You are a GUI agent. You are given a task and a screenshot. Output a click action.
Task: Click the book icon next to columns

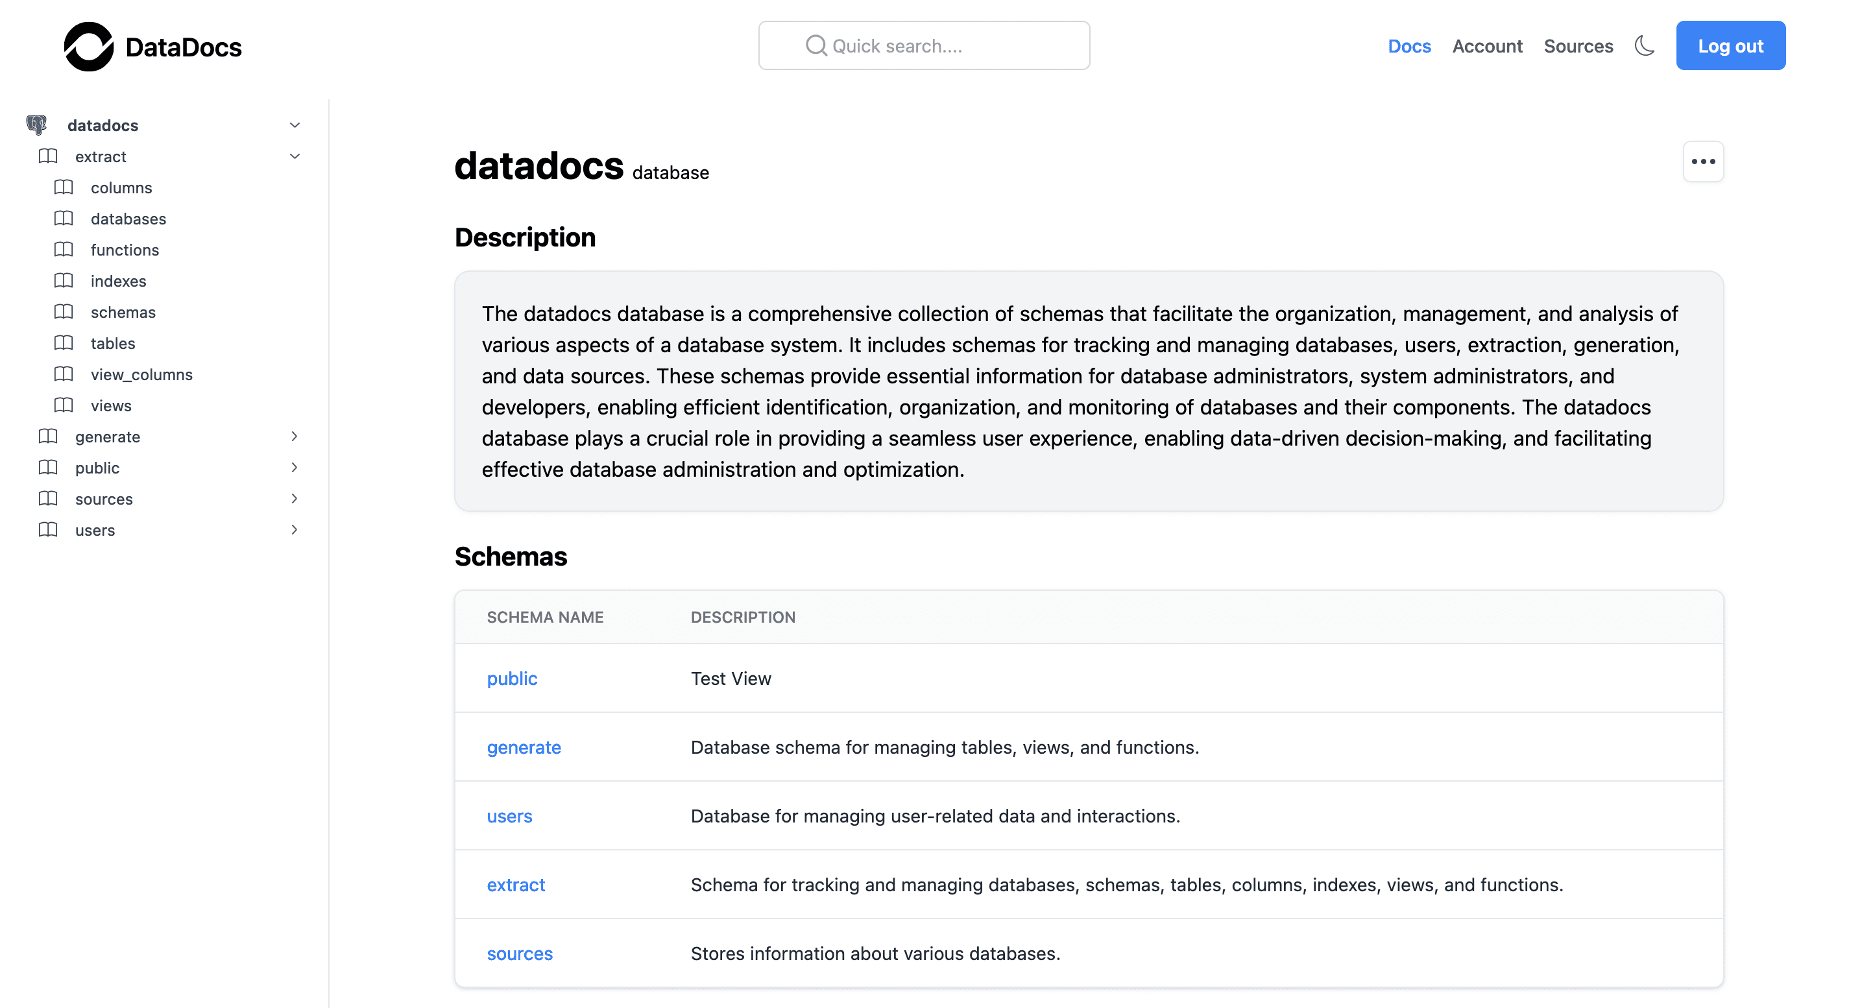64,187
